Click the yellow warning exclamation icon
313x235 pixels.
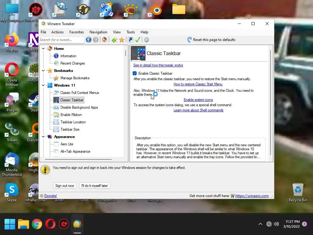coord(45,170)
